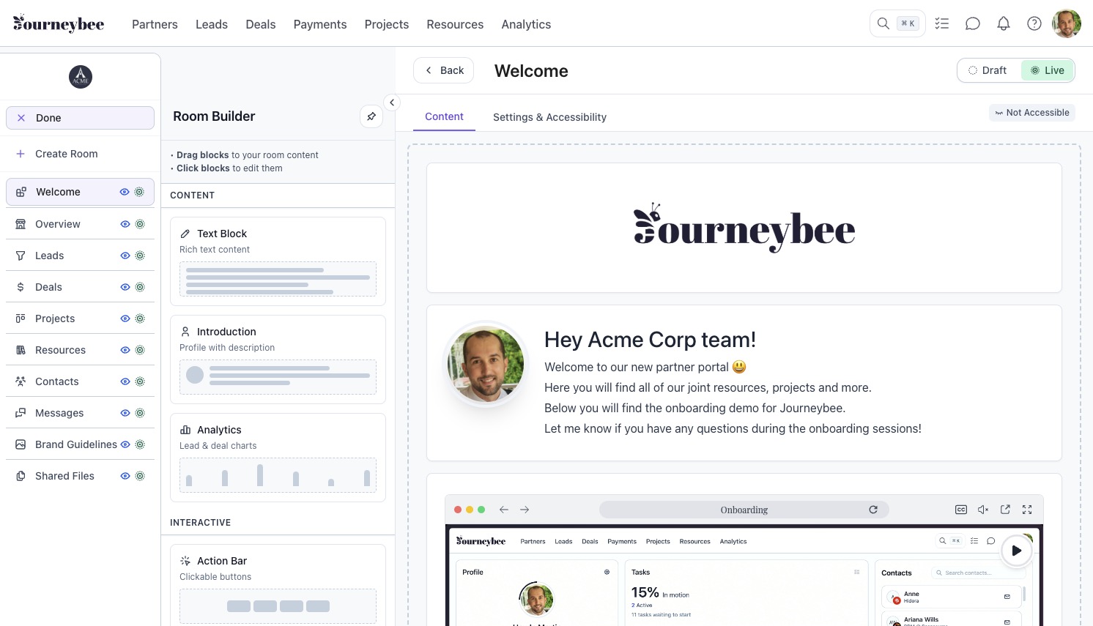
Task: Collapse the Room Builder panel with chevron
Action: click(x=392, y=103)
